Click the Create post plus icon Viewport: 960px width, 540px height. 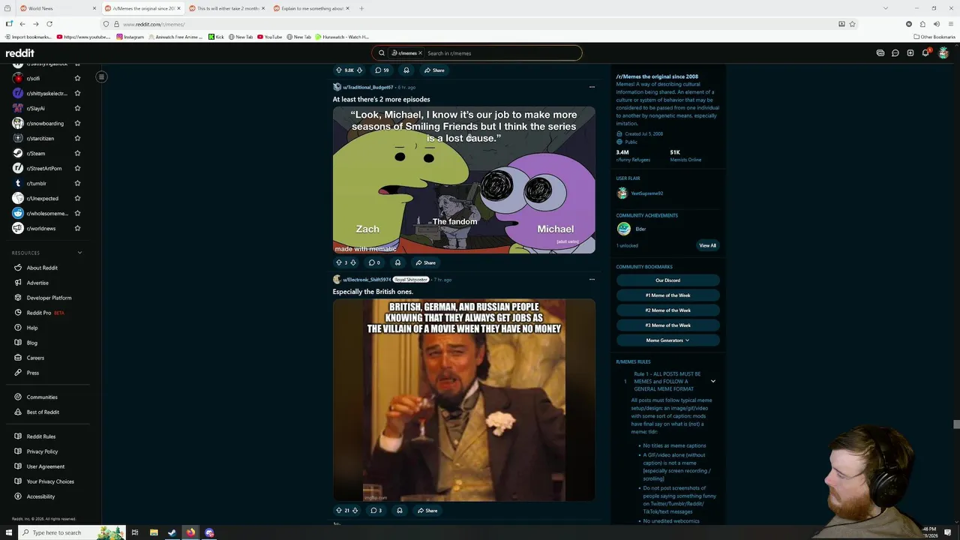pyautogui.click(x=910, y=53)
